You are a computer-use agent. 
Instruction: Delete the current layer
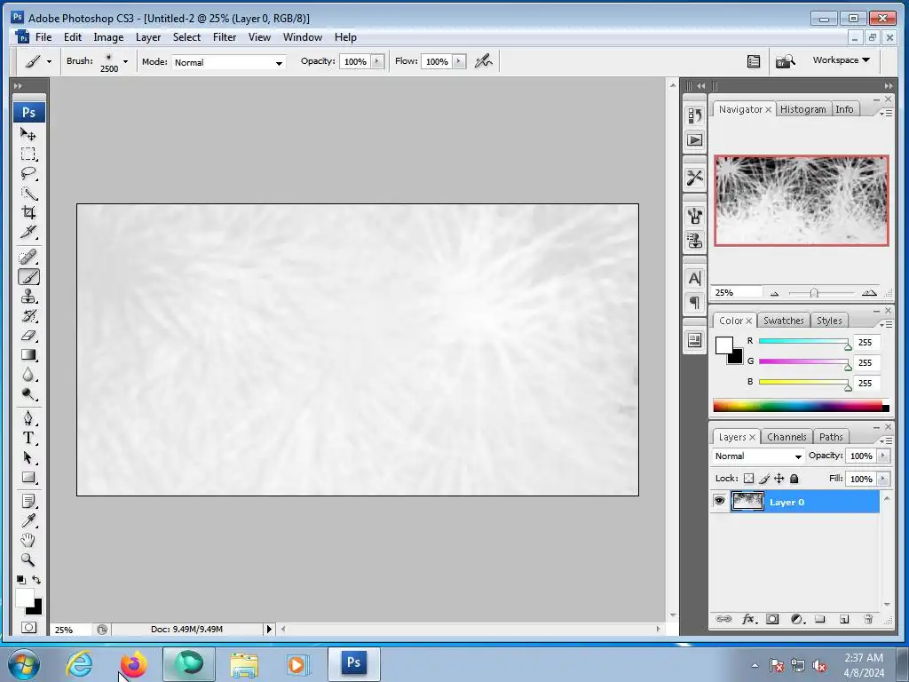[868, 619]
